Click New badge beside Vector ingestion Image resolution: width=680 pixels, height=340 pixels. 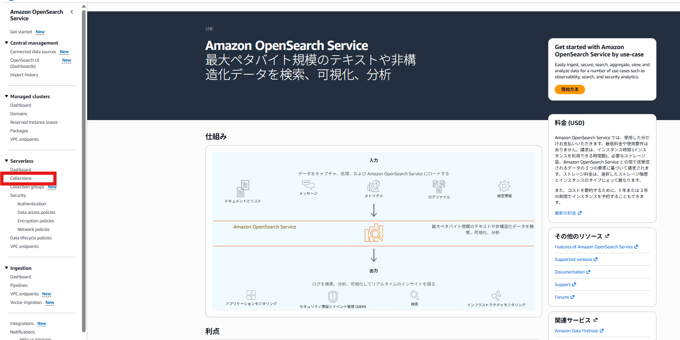coord(50,302)
